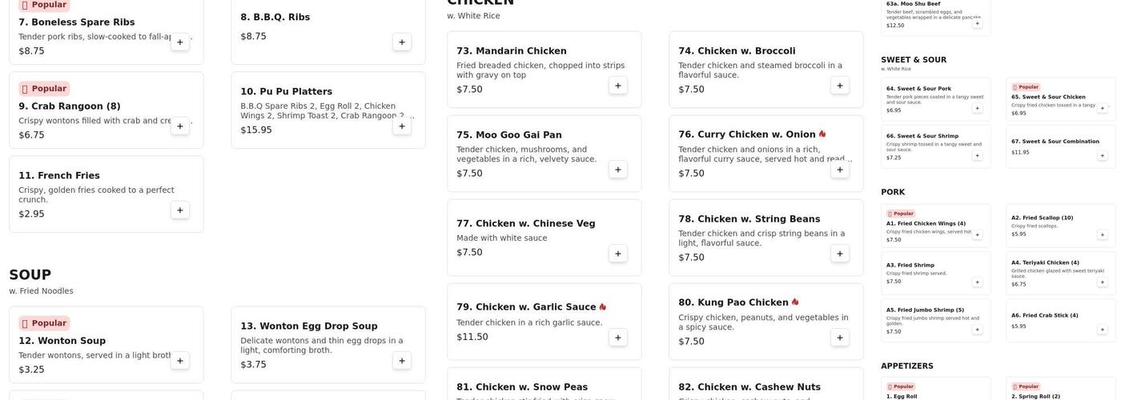
Task: Add Fried Chicken Wings (4) to order
Action: click(x=977, y=235)
